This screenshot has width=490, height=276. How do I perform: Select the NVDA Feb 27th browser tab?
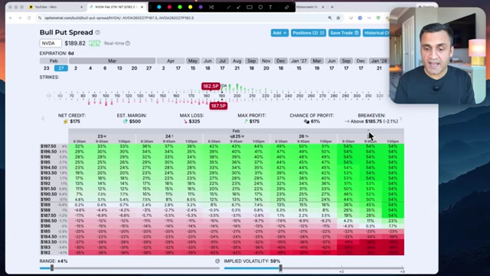pos(116,7)
